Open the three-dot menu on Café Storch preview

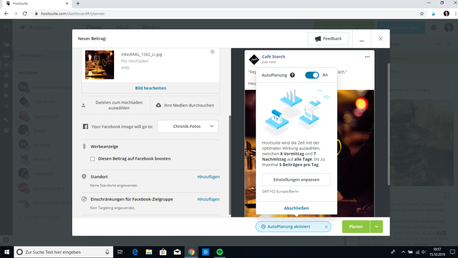click(367, 56)
